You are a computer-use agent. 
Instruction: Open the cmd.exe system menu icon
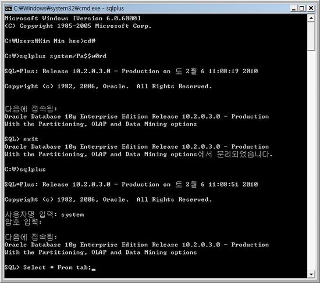[8, 8]
